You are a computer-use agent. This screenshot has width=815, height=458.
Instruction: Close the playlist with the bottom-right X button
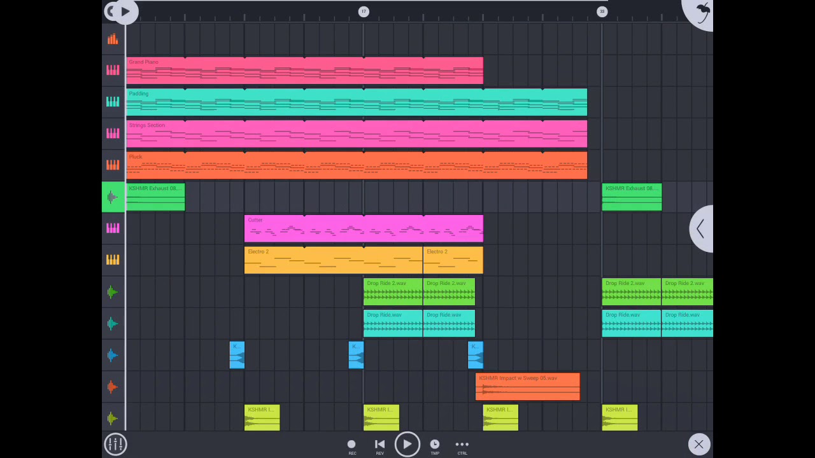[698, 444]
